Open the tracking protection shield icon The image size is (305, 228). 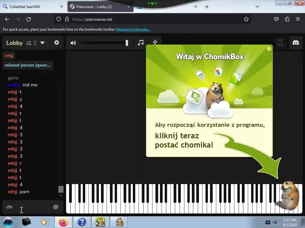pyautogui.click(x=59, y=19)
